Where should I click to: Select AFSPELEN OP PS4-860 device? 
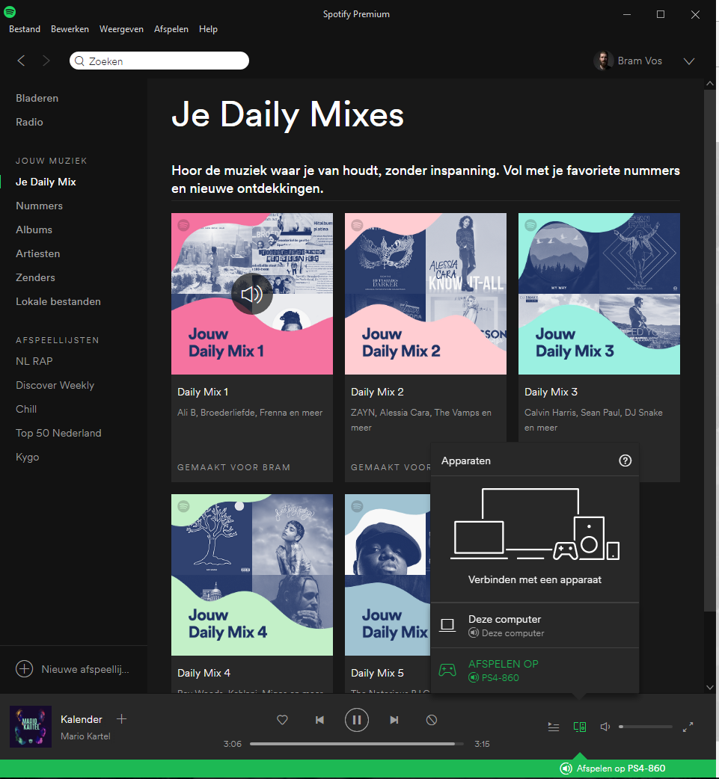(x=534, y=670)
